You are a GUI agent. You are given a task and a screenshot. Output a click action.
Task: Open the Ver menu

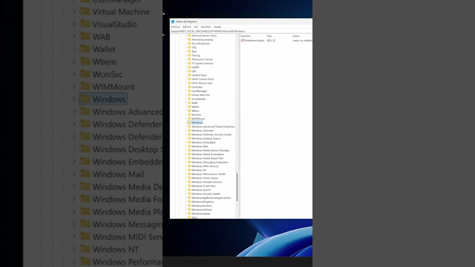196,27
